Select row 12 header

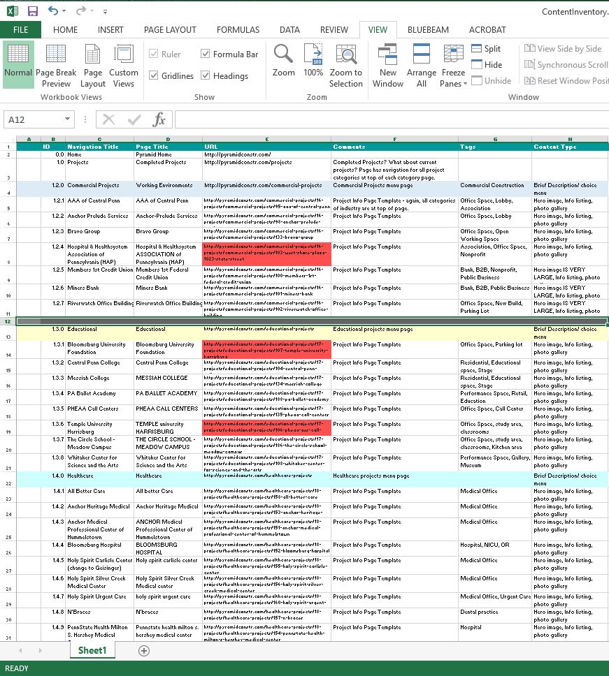click(8, 321)
